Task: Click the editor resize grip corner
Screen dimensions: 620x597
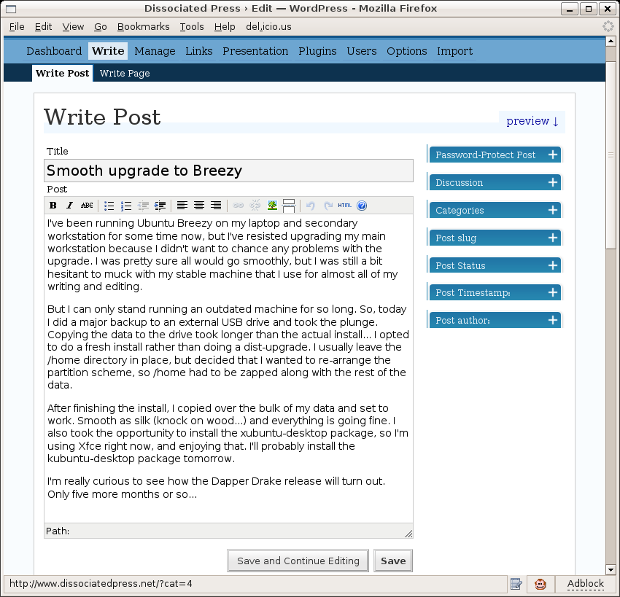Action: pyautogui.click(x=409, y=534)
